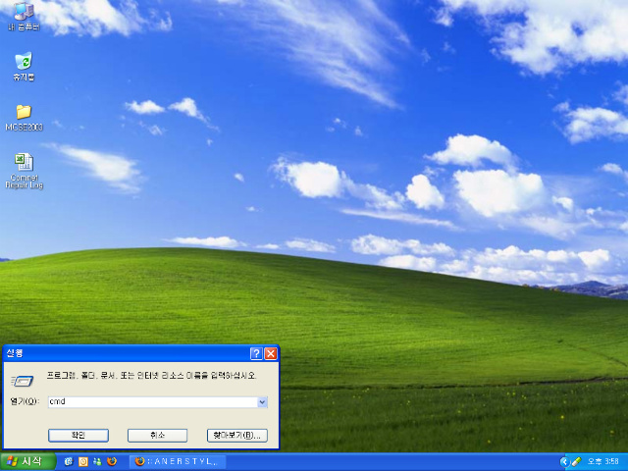The height and width of the screenshot is (471, 628).
Task: Click the green pill tray icon
Action: 576,462
